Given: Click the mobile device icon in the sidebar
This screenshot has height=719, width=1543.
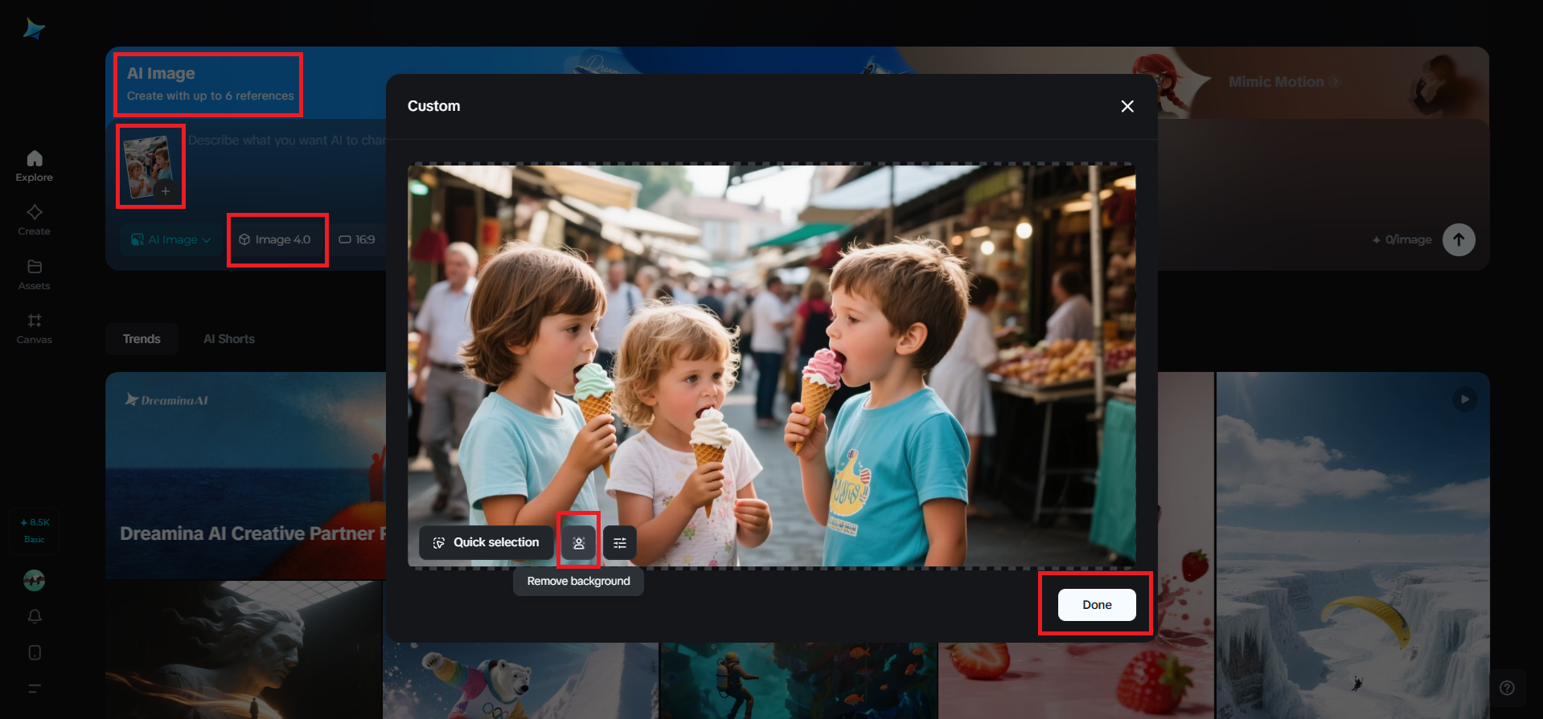Looking at the screenshot, I should pos(34,652).
